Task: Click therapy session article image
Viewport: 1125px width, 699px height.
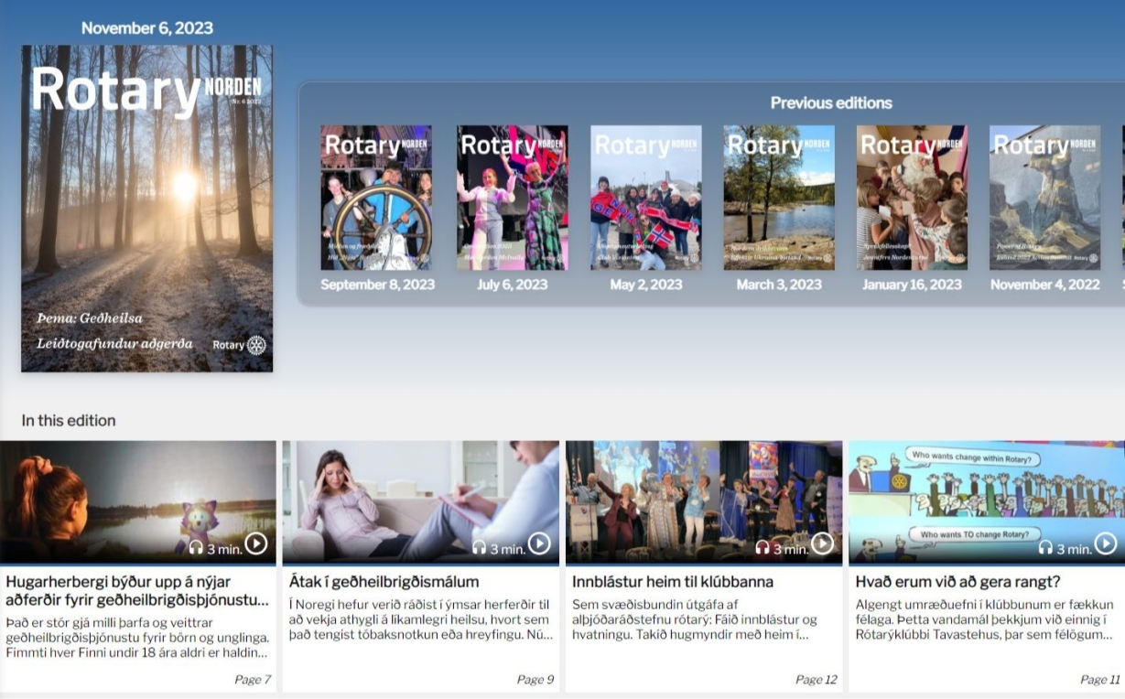Action: pyautogui.click(x=421, y=501)
